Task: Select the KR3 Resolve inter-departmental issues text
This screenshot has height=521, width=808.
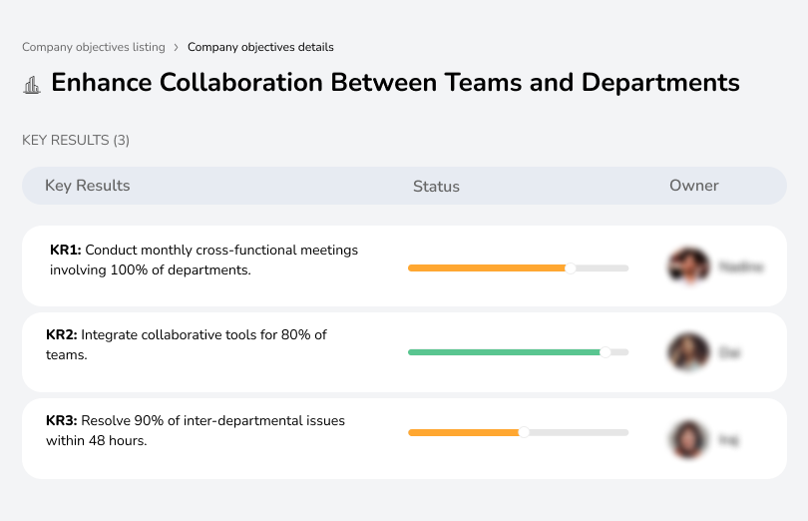Action: click(196, 430)
